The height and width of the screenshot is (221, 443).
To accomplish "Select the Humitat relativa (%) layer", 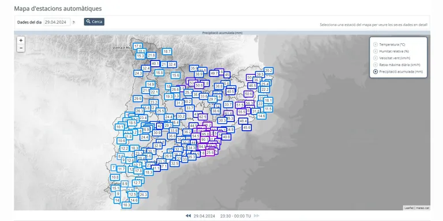I will click(375, 51).
